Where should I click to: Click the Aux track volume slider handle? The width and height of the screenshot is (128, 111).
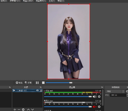click(90, 107)
